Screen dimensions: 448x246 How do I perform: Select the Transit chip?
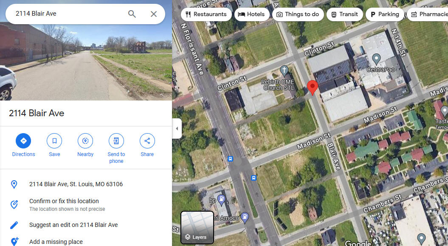coord(344,14)
